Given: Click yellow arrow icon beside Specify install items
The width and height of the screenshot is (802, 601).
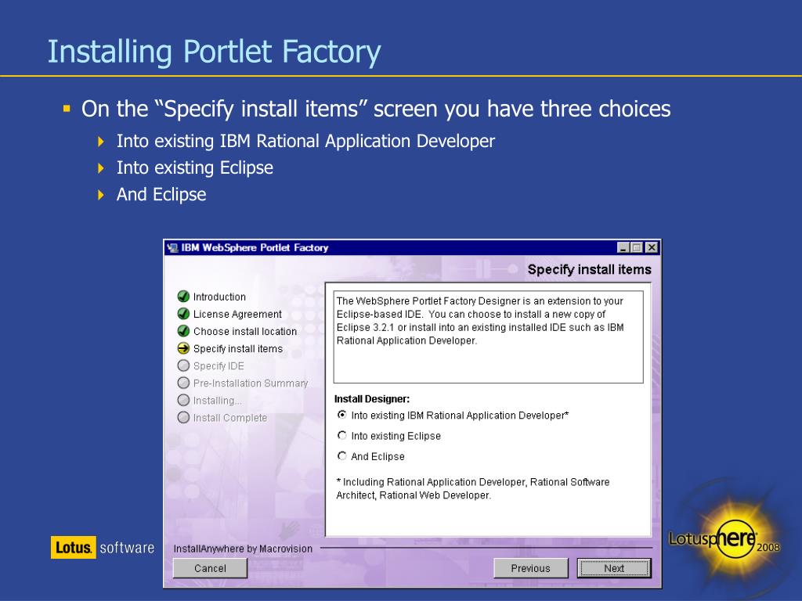Looking at the screenshot, I should pos(183,348).
